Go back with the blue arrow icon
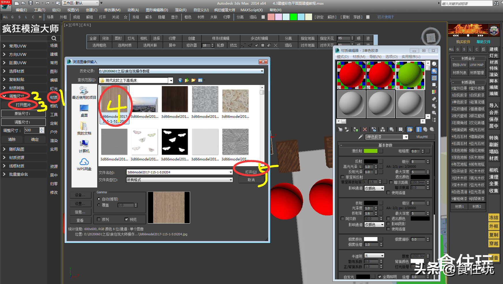503x284 pixels. pyautogui.click(x=180, y=80)
